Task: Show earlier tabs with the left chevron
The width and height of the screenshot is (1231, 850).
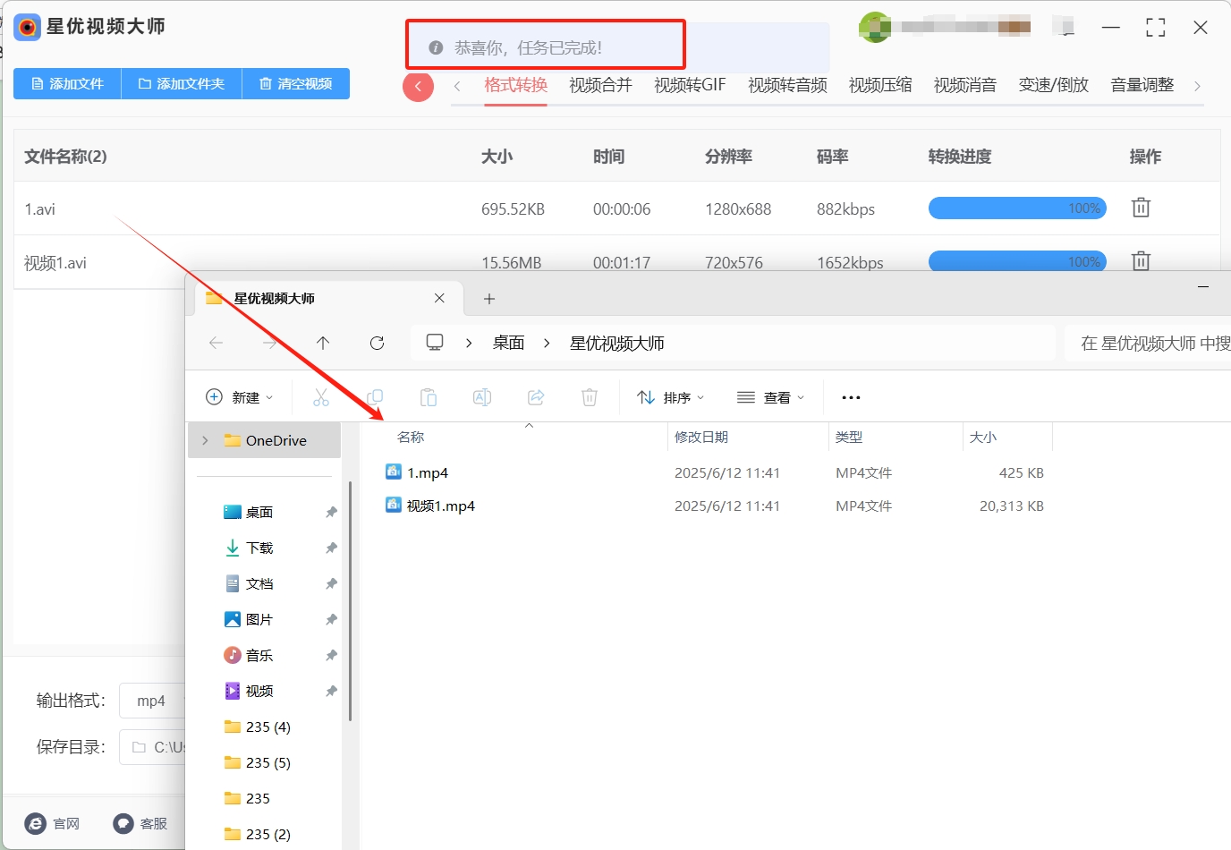Action: tap(457, 86)
